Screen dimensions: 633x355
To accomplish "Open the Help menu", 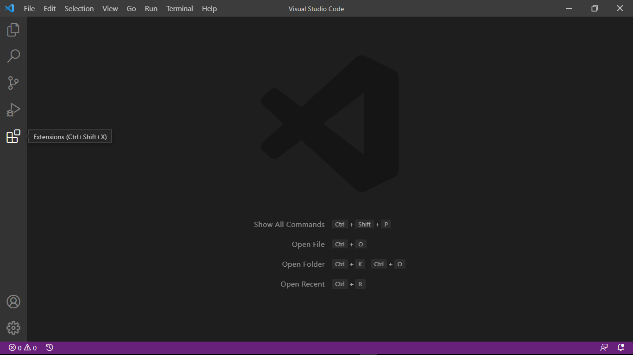I will [209, 9].
